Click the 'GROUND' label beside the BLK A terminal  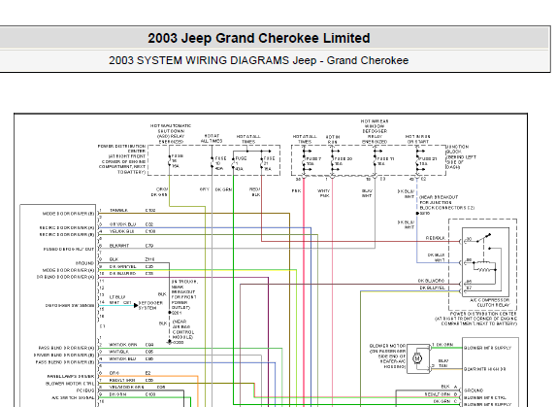[474, 390]
